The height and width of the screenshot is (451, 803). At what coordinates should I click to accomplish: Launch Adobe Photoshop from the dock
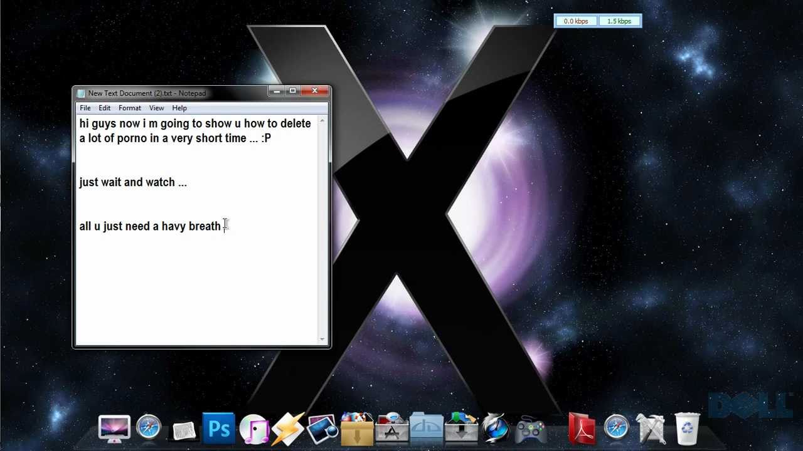[219, 429]
